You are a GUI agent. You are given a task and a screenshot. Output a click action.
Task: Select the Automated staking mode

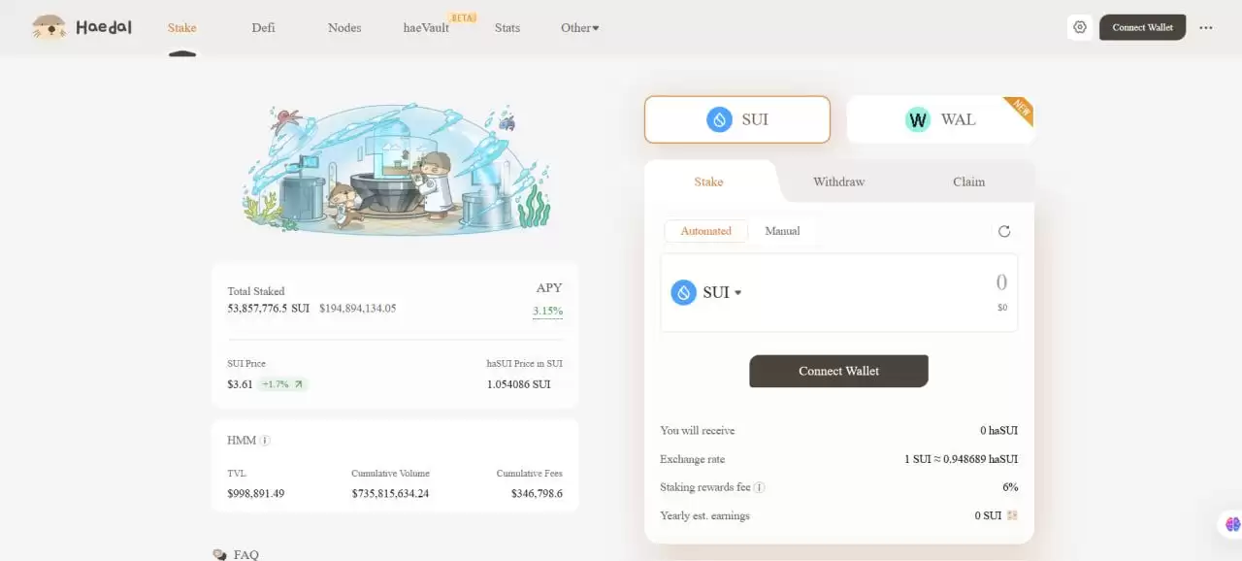point(706,231)
